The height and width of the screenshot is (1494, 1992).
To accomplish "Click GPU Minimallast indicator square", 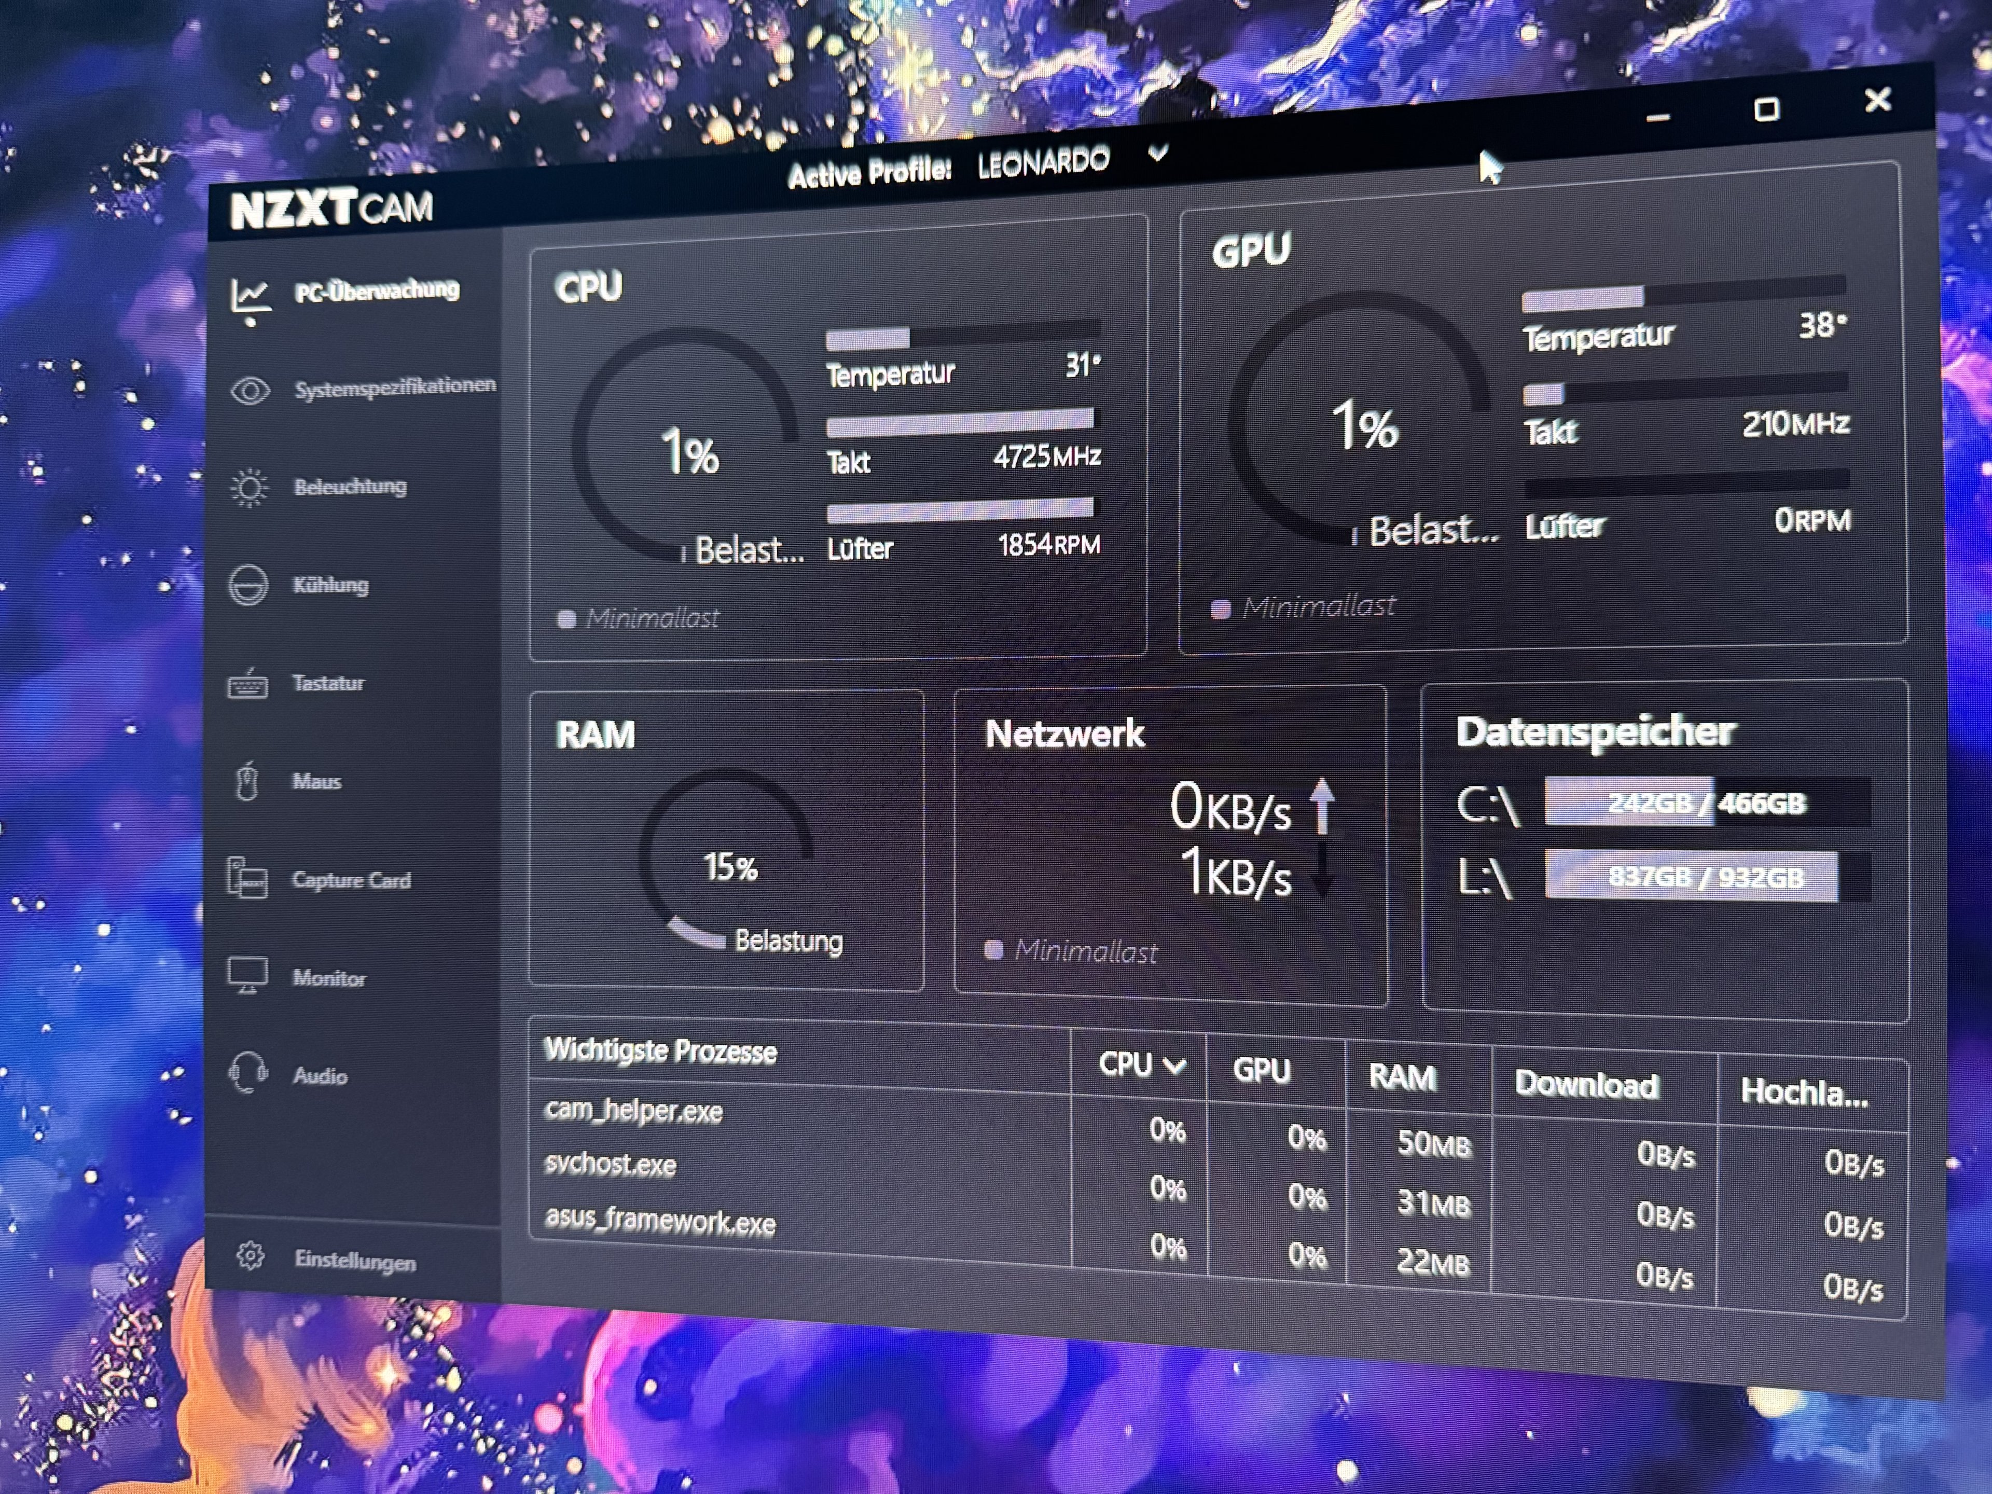I will coord(1221,610).
